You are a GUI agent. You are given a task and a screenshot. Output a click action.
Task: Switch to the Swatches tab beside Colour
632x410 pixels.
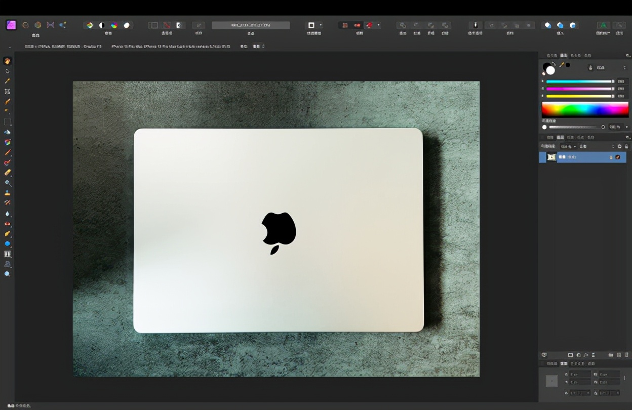(575, 55)
